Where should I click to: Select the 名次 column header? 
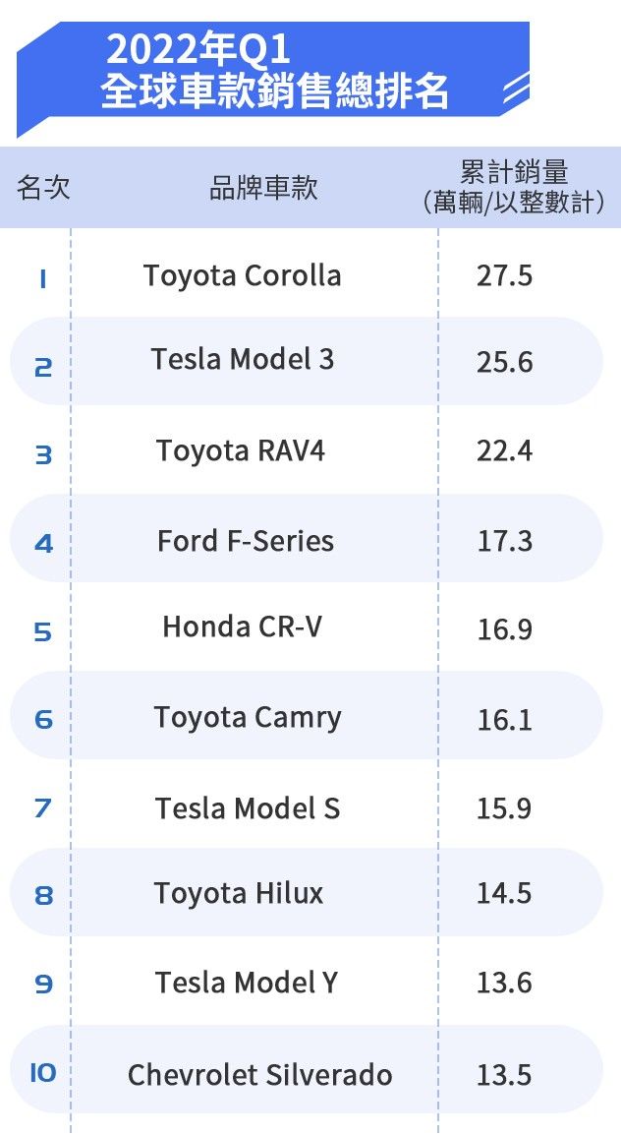[43, 188]
